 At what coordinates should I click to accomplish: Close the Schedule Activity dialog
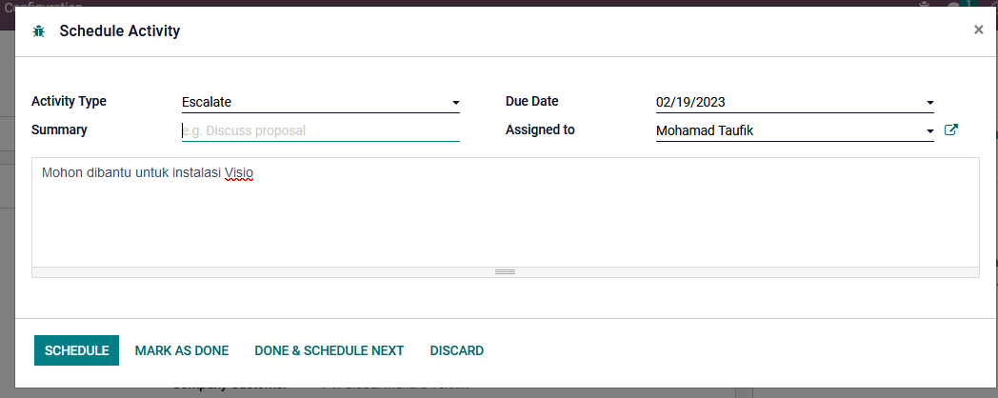[x=978, y=30]
